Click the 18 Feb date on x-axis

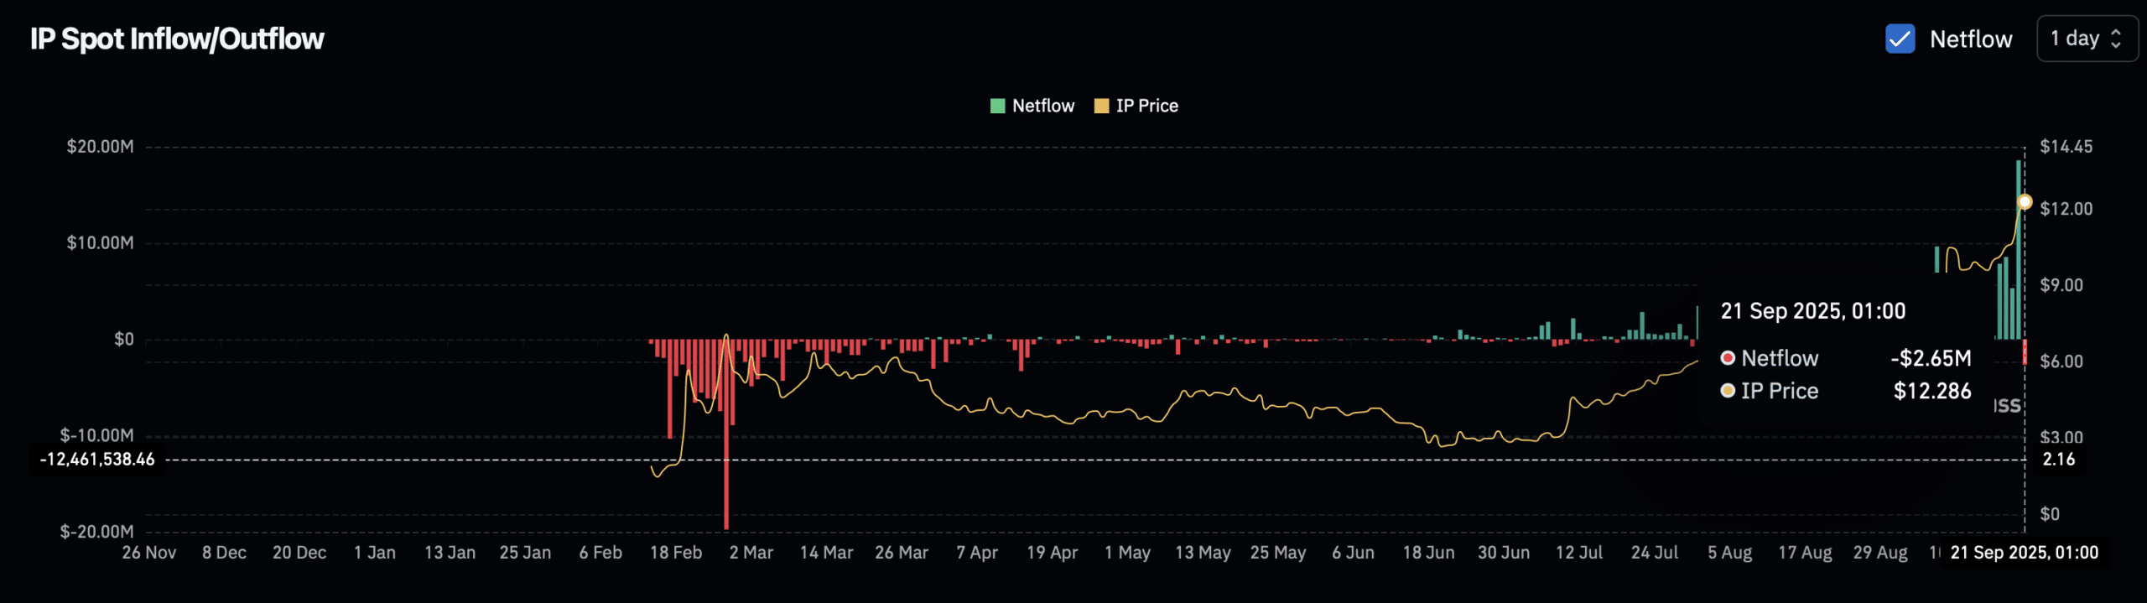point(675,553)
